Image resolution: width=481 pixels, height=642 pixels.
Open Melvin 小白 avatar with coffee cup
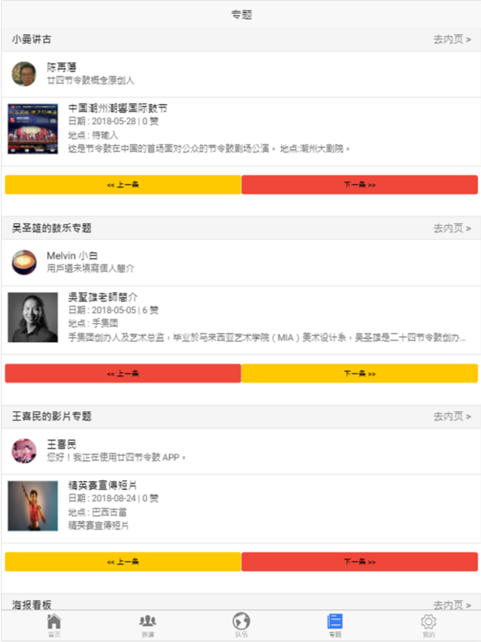point(24,262)
